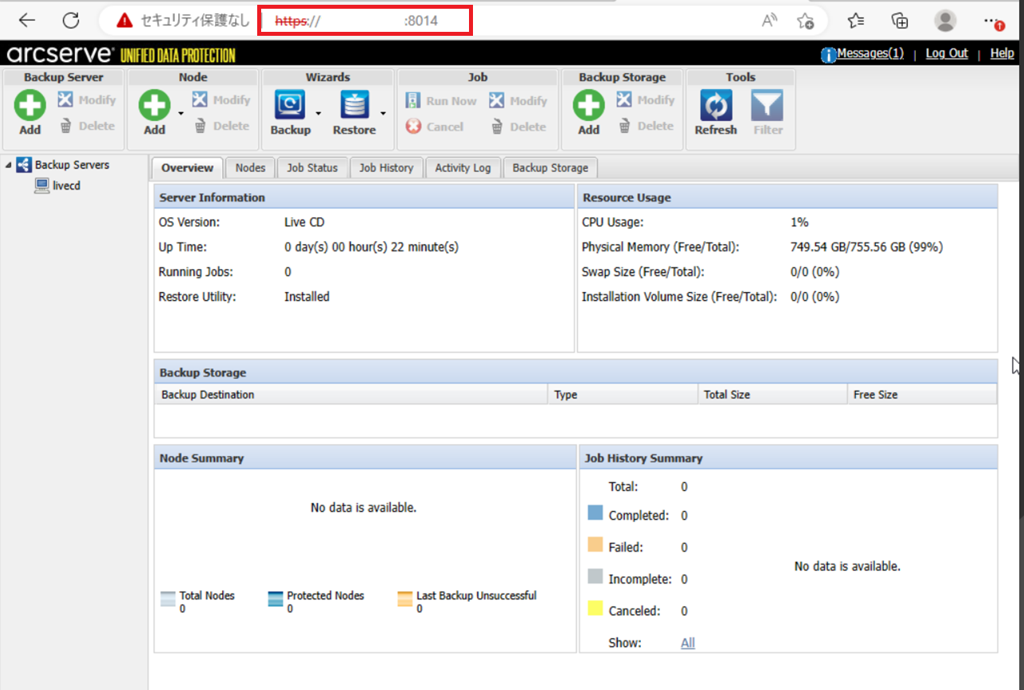Open the Backup wizard icon
The height and width of the screenshot is (690, 1024).
pyautogui.click(x=290, y=105)
